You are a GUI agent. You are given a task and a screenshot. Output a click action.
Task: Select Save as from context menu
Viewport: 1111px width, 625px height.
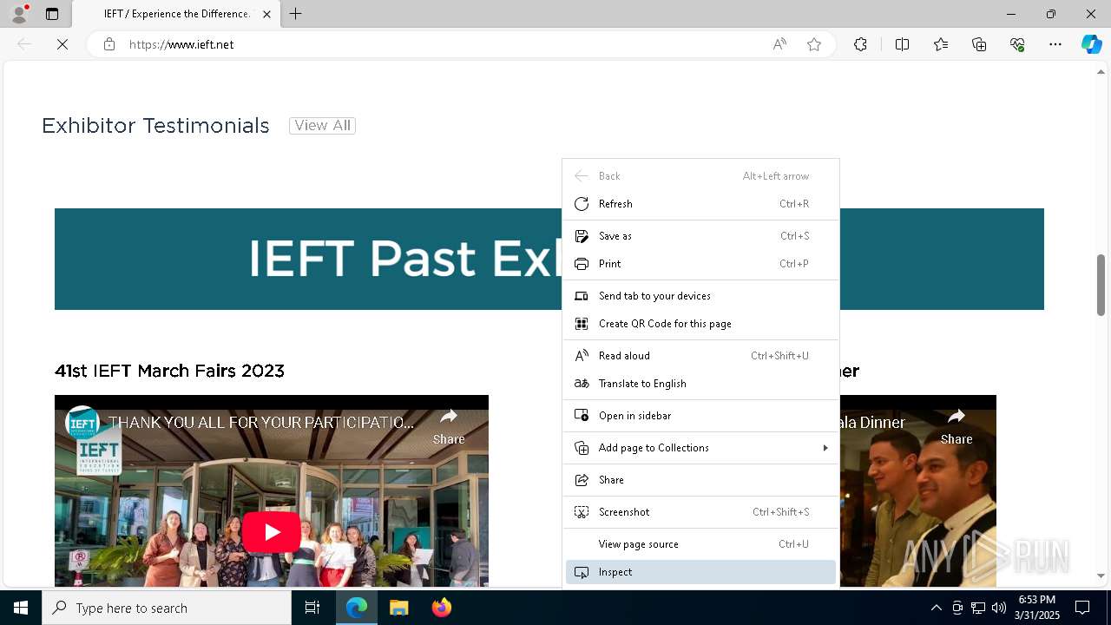coord(700,236)
